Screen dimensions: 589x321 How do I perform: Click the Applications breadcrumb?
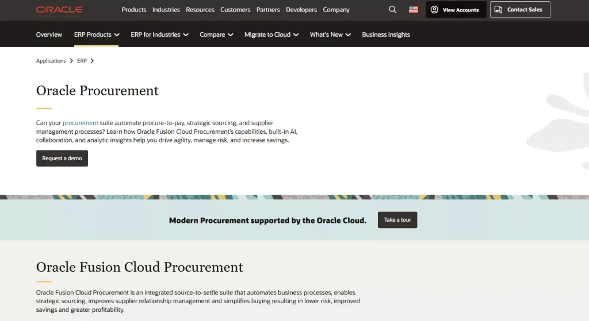pos(51,61)
